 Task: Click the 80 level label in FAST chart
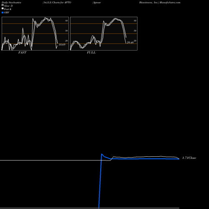coord(66,20)
